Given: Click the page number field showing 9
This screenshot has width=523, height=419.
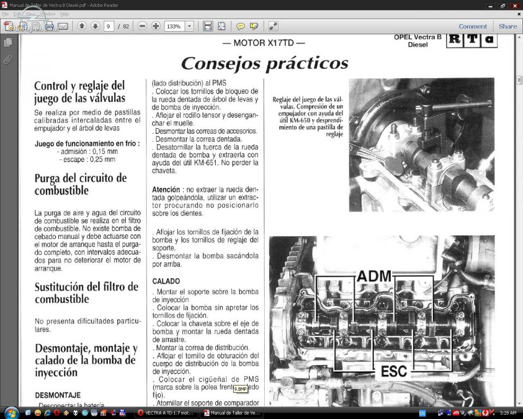Looking at the screenshot, I should coord(109,26).
